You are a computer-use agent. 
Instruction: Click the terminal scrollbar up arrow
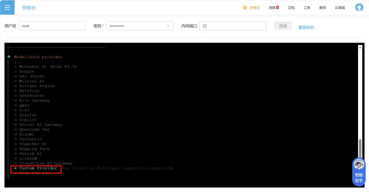pos(360,48)
